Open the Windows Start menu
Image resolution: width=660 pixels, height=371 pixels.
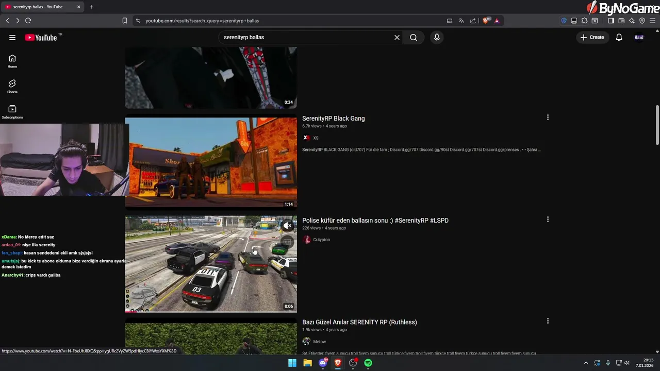coord(292,363)
